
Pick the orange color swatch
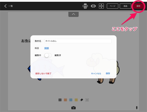pos(65,100)
